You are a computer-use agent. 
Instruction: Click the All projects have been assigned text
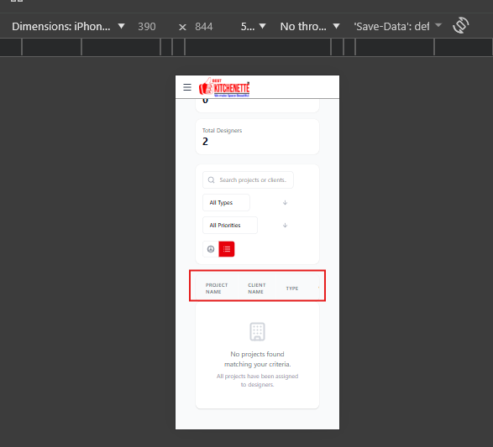coord(257,380)
